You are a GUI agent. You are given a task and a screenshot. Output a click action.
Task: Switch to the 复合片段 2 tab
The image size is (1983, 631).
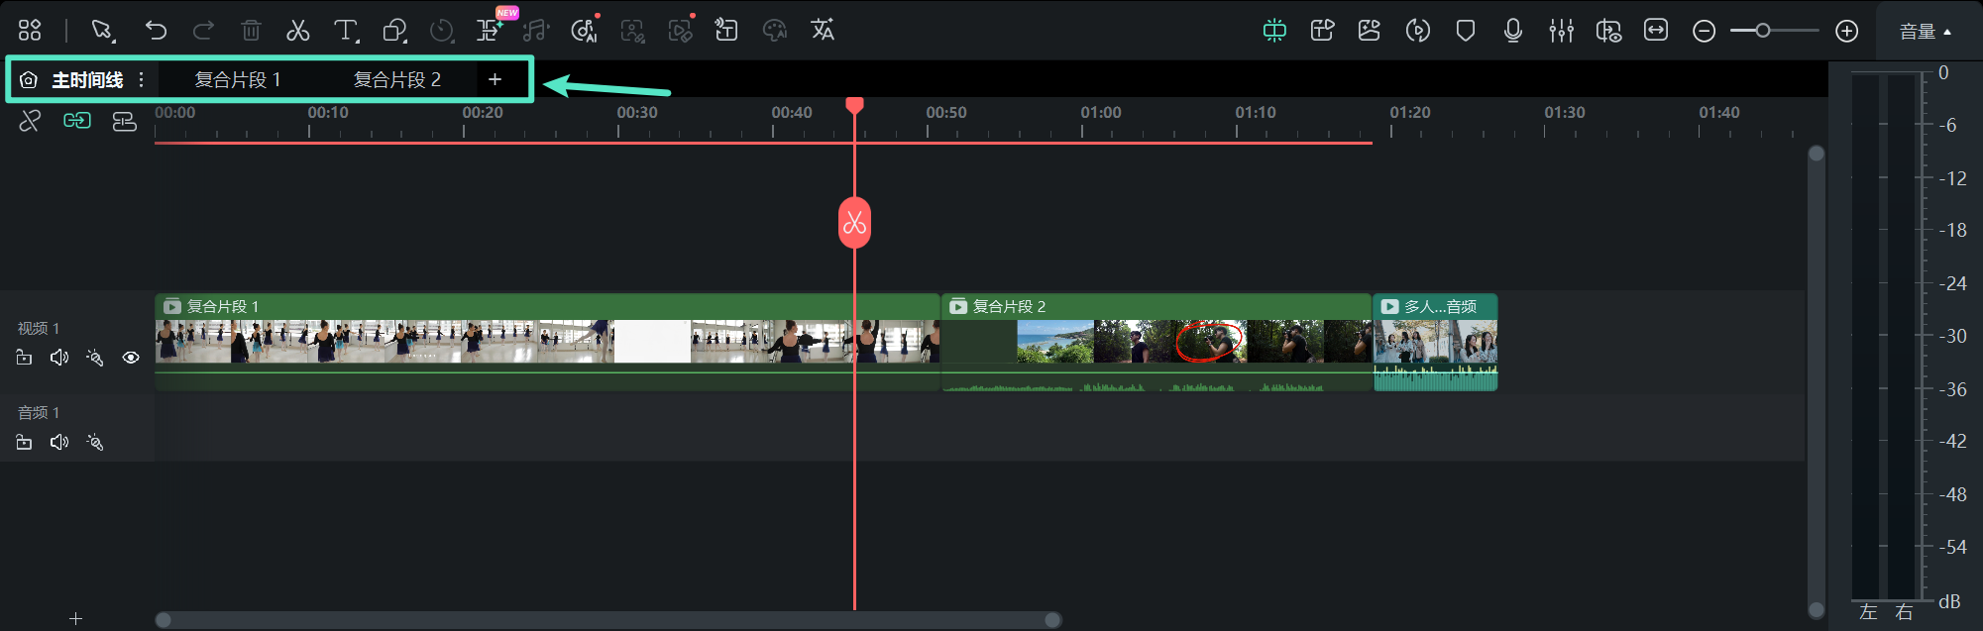397,80
